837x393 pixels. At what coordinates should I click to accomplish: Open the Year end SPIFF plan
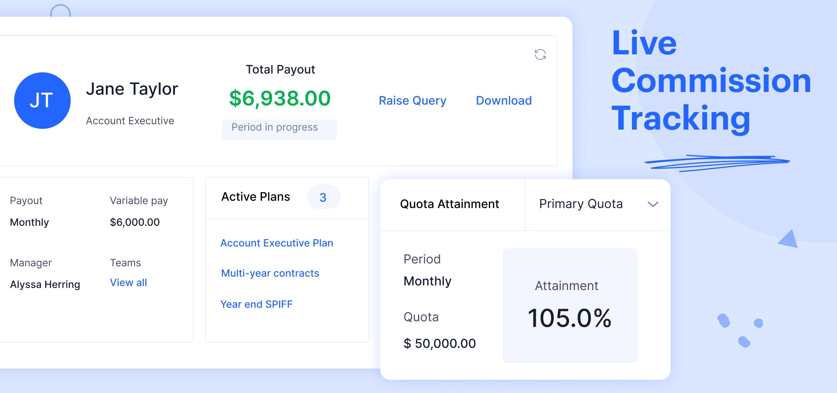pyautogui.click(x=256, y=304)
